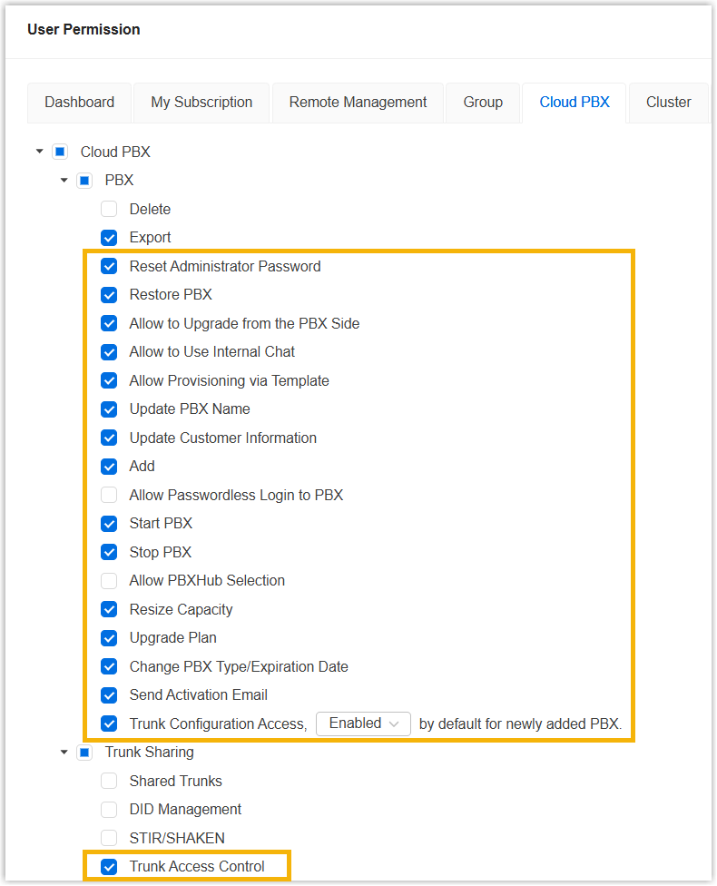Viewport: 717px width, 886px height.
Task: Enable Allow PBXHub Selection checkbox
Action: [109, 581]
